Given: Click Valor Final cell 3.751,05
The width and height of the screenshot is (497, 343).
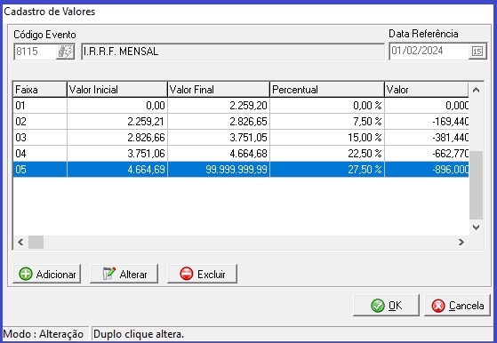Looking at the screenshot, I should 219,138.
